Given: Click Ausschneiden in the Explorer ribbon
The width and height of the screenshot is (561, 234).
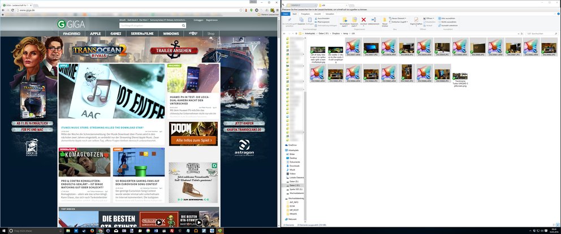Looking at the screenshot, I should tap(321, 18).
